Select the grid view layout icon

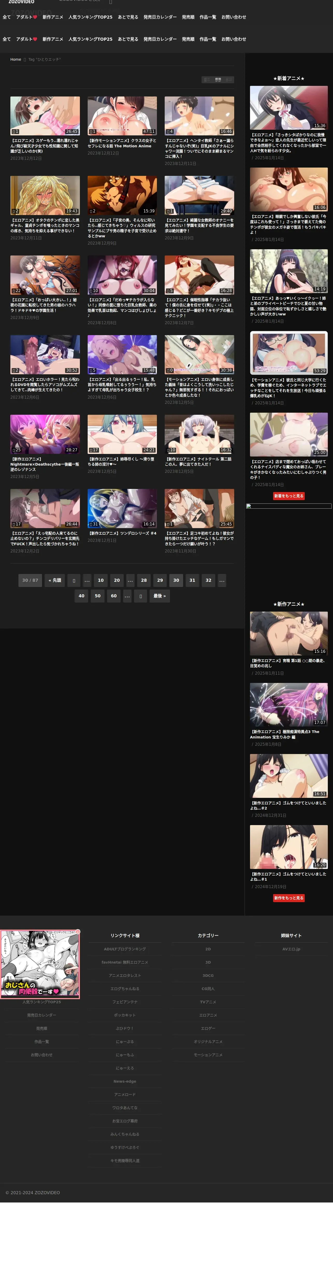(218, 79)
